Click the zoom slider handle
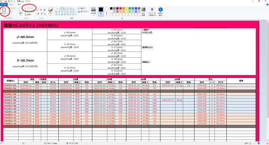 259,143
